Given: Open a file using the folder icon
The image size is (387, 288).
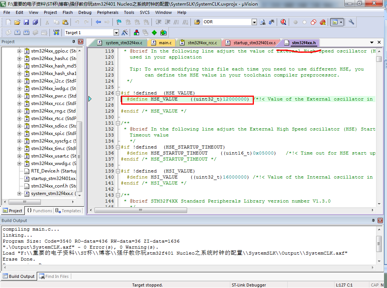Looking at the screenshot, I should [17, 22].
